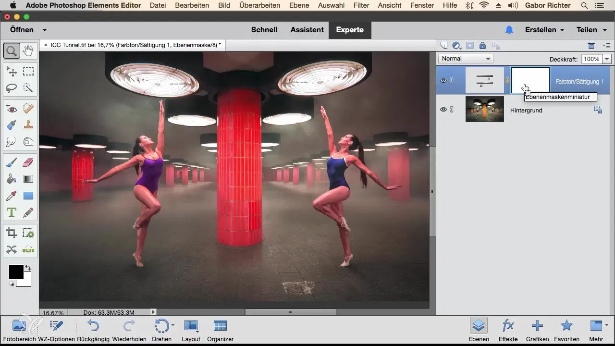615x346 pixels.
Task: Select the Content-Aware Move tool
Action: pyautogui.click(x=12, y=249)
